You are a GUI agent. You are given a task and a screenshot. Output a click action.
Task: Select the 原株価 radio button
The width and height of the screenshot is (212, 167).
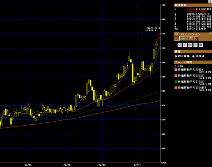point(193,56)
